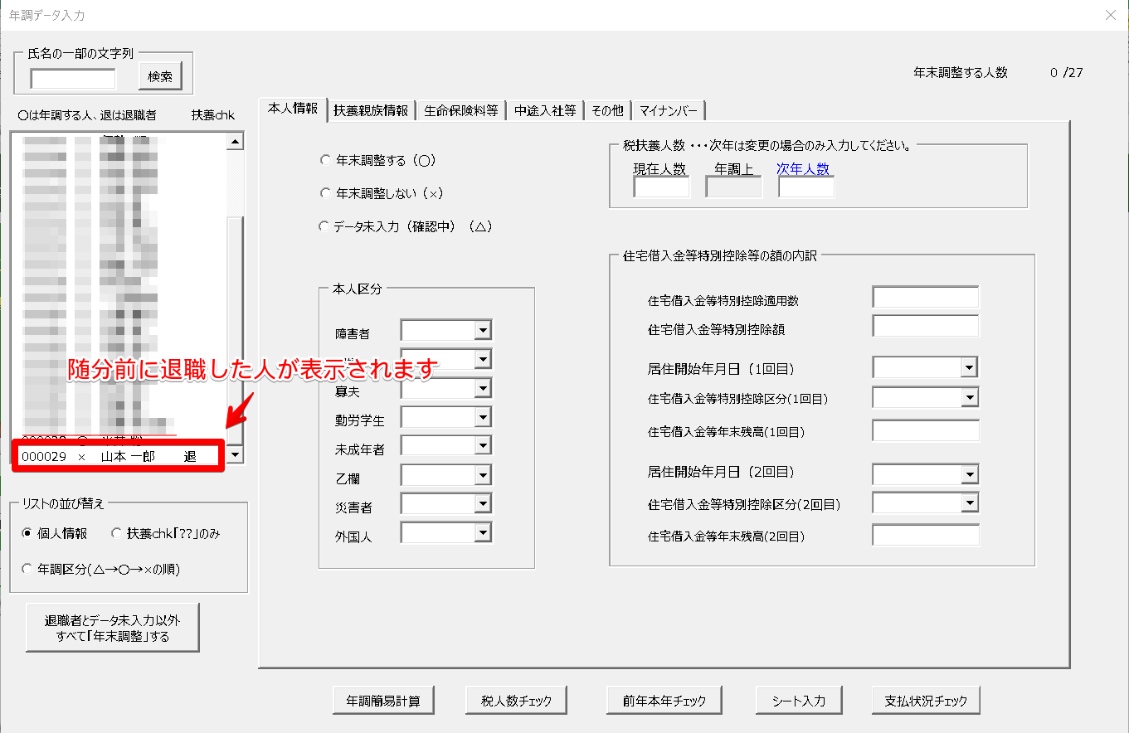The width and height of the screenshot is (1129, 733).
Task: Switch to the 扶養親族情報 tab
Action: tap(371, 110)
